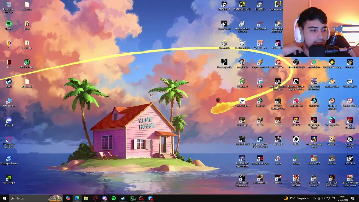Select the Lies of P shortcut
Viewport: 359px width, 202px height.
pyautogui.click(x=278, y=141)
